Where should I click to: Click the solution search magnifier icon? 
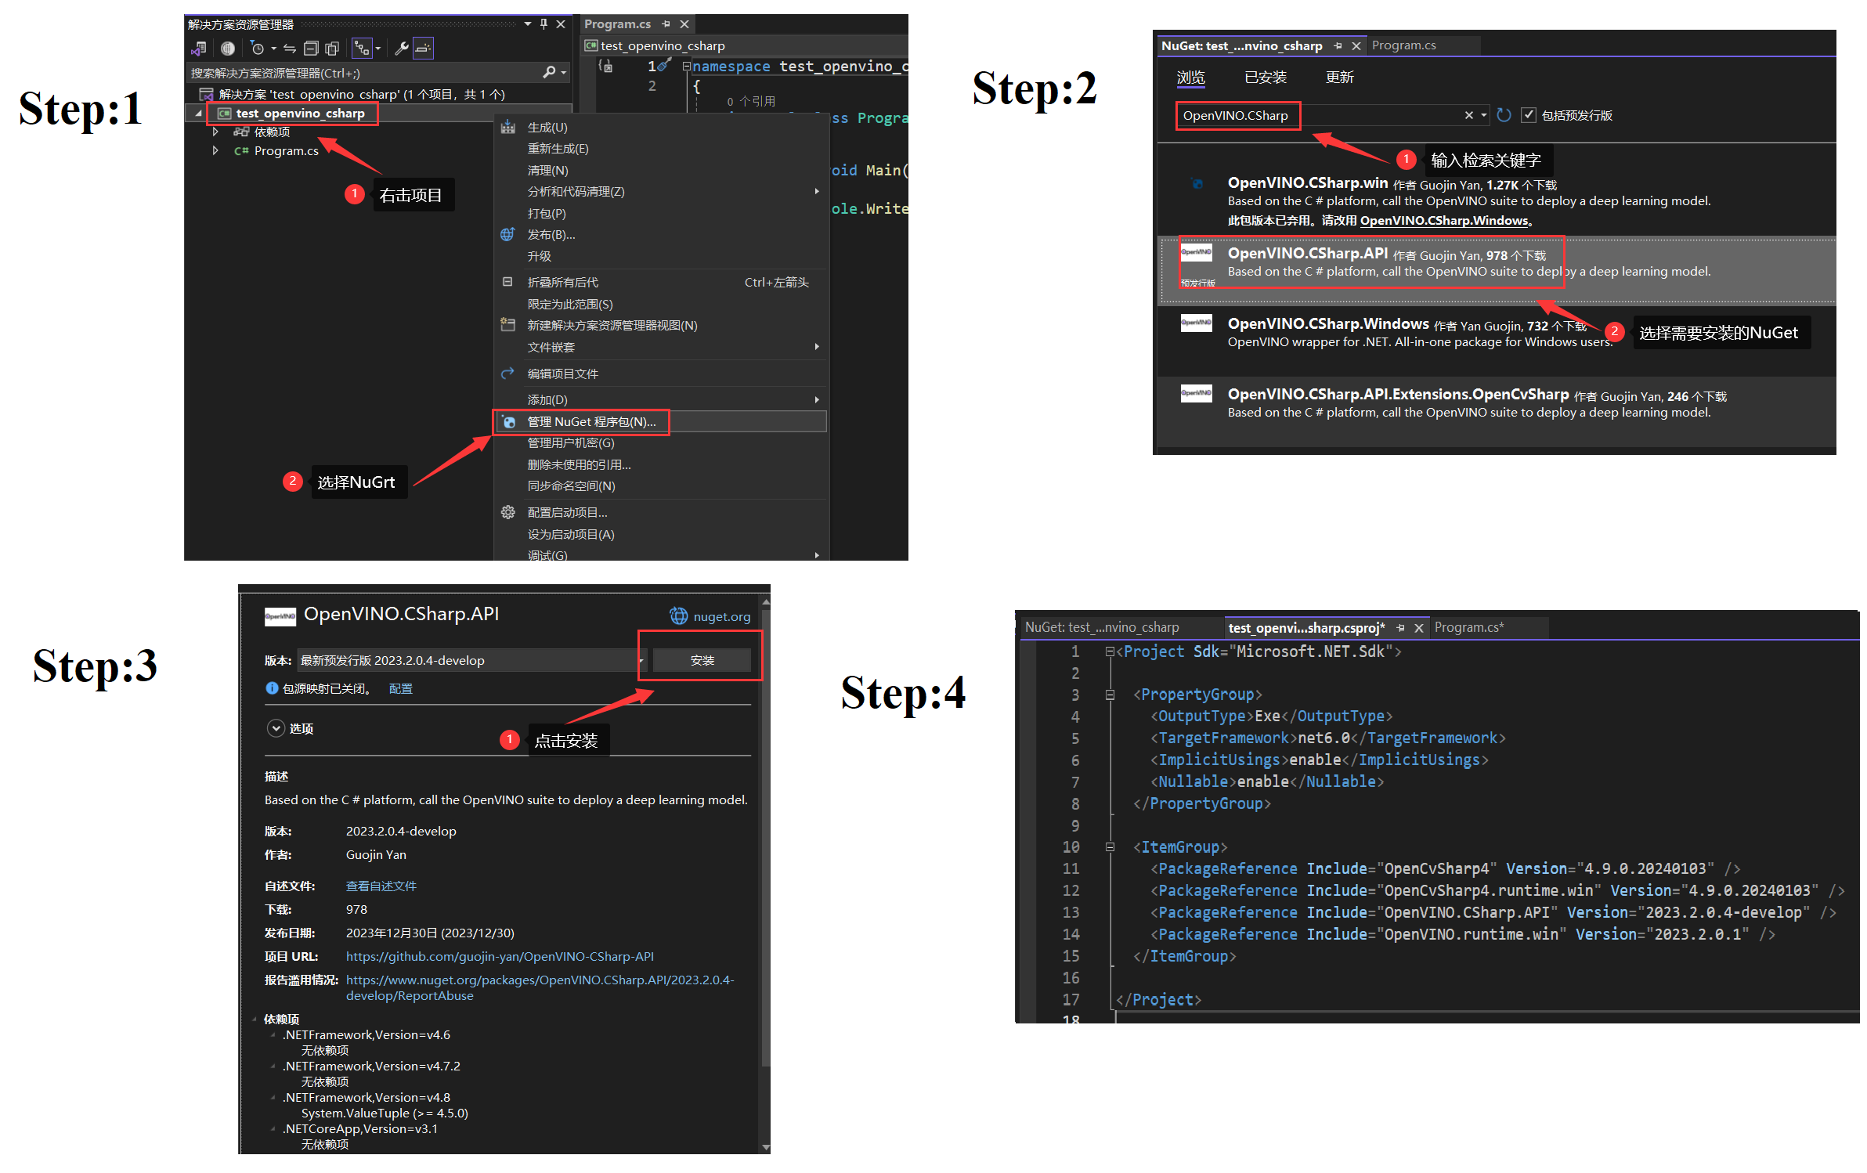point(549,72)
